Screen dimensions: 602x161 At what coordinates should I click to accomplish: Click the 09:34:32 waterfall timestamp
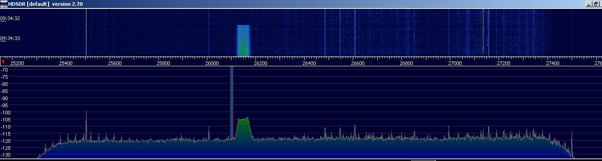[10, 19]
